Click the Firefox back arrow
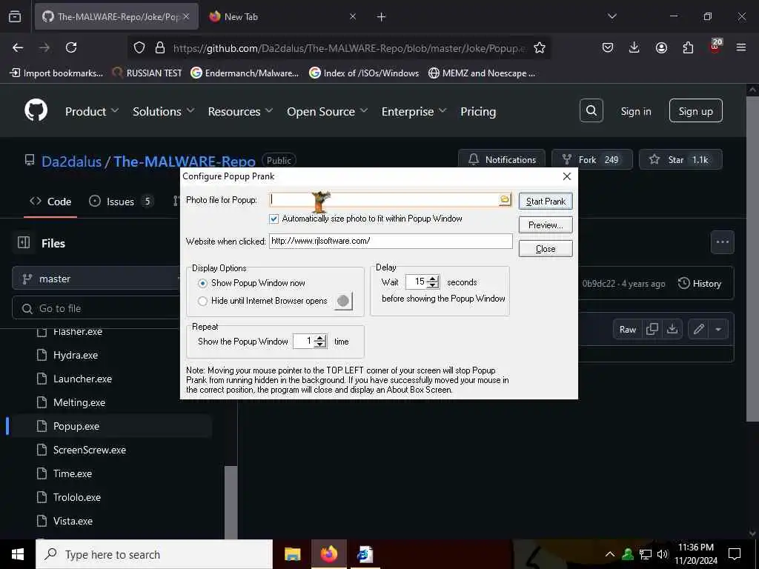 click(18, 47)
